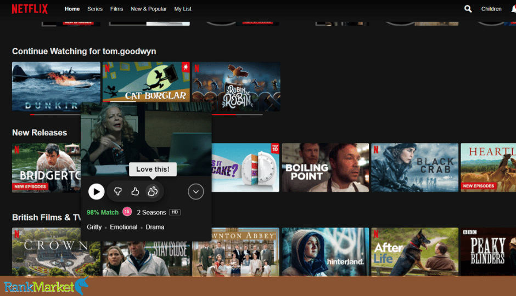Click the Dunkirk watch progress bar

(55, 115)
